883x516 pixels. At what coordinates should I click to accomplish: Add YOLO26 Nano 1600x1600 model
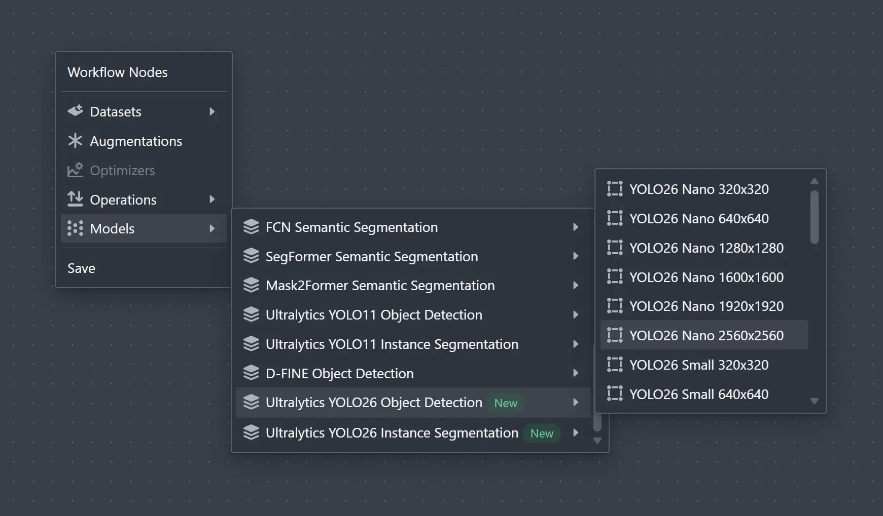704,276
